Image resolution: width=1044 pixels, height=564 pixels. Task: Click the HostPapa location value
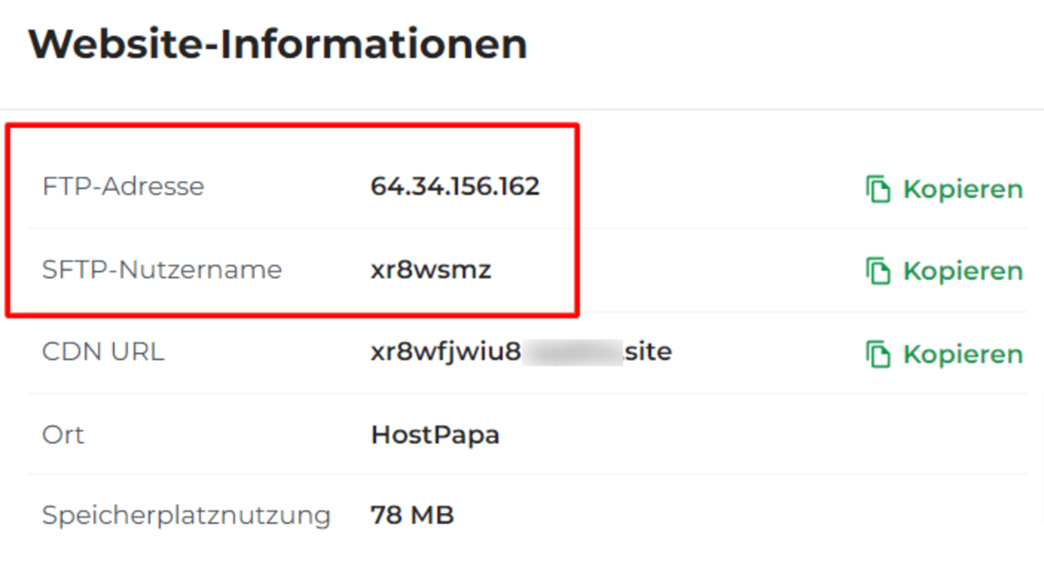click(435, 434)
